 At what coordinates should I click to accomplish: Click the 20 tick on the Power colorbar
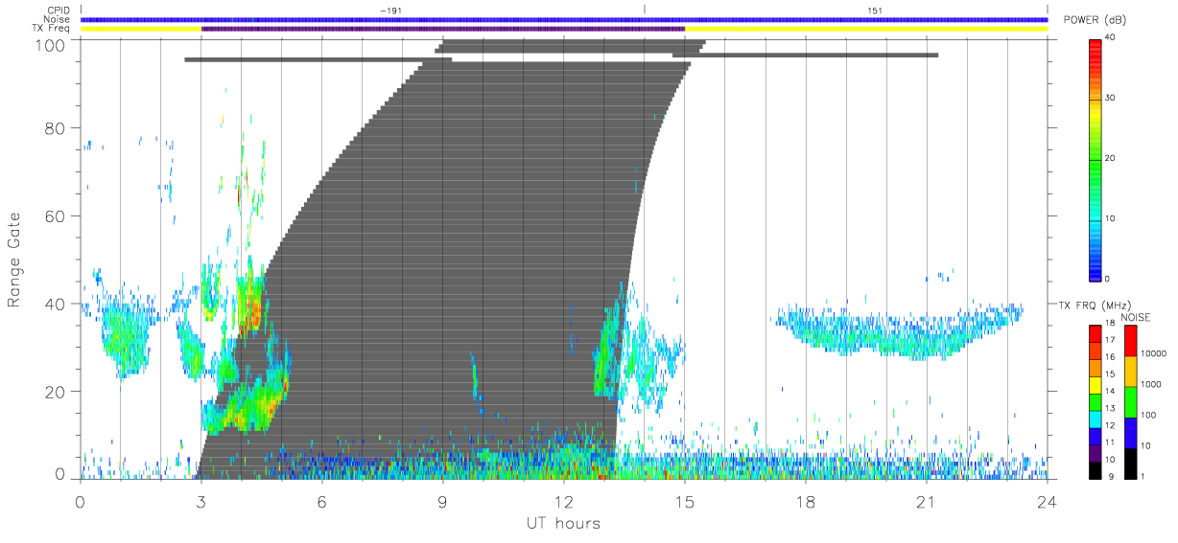click(x=1110, y=158)
